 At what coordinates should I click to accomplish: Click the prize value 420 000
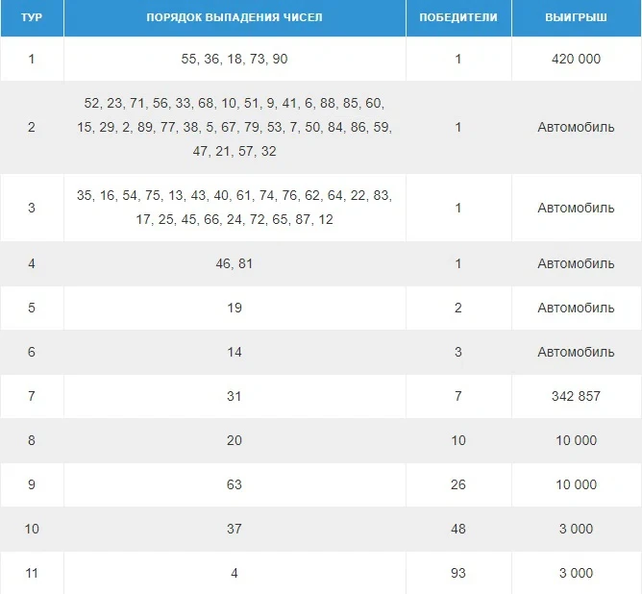(x=576, y=59)
